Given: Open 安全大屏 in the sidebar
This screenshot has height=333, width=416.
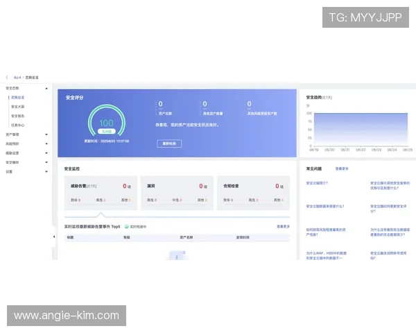Looking at the screenshot, I should pos(18,107).
